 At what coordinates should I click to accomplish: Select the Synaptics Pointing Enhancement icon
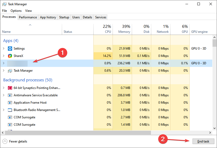[10, 88]
